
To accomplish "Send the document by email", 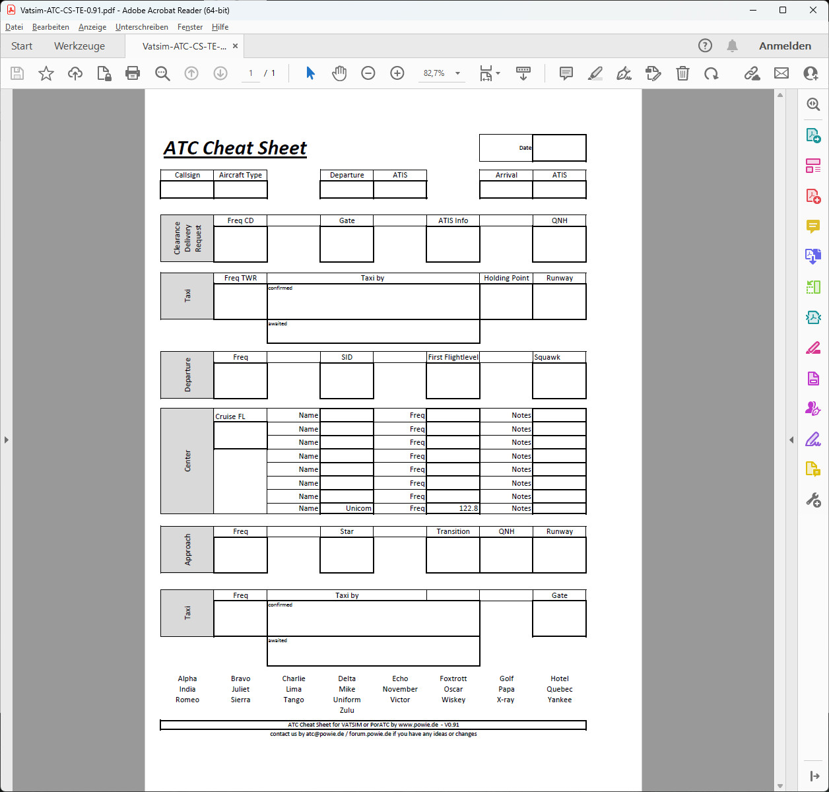I will [781, 73].
